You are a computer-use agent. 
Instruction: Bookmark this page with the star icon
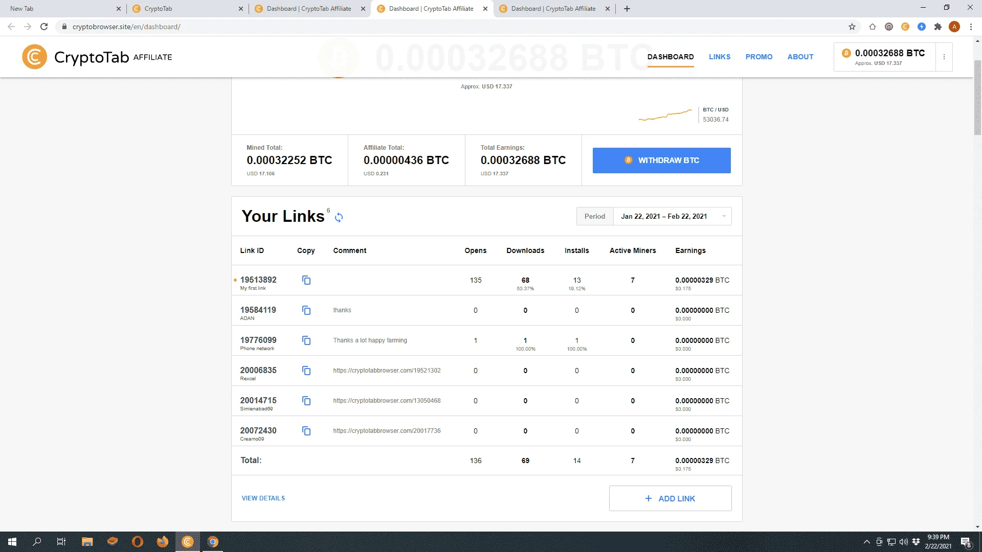(852, 27)
